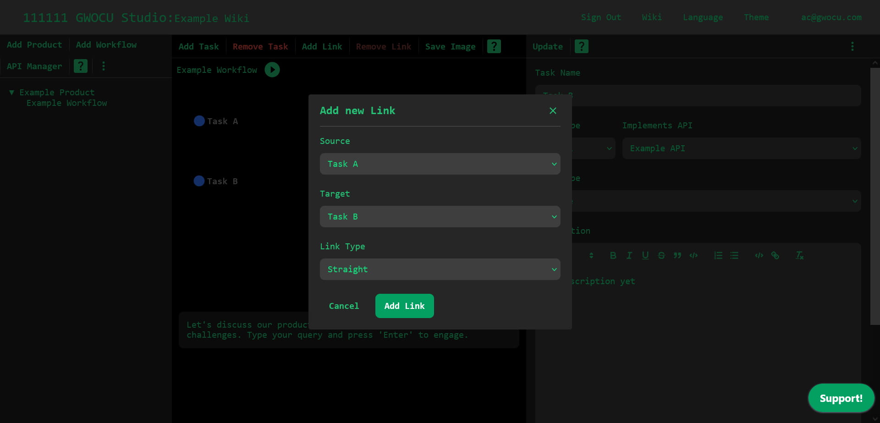Viewport: 880px width, 423px height.
Task: Open the Wiki link in the header
Action: [x=652, y=17]
